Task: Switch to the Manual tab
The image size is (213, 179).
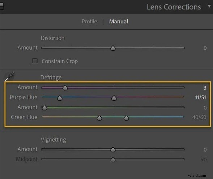Action: coord(119,22)
